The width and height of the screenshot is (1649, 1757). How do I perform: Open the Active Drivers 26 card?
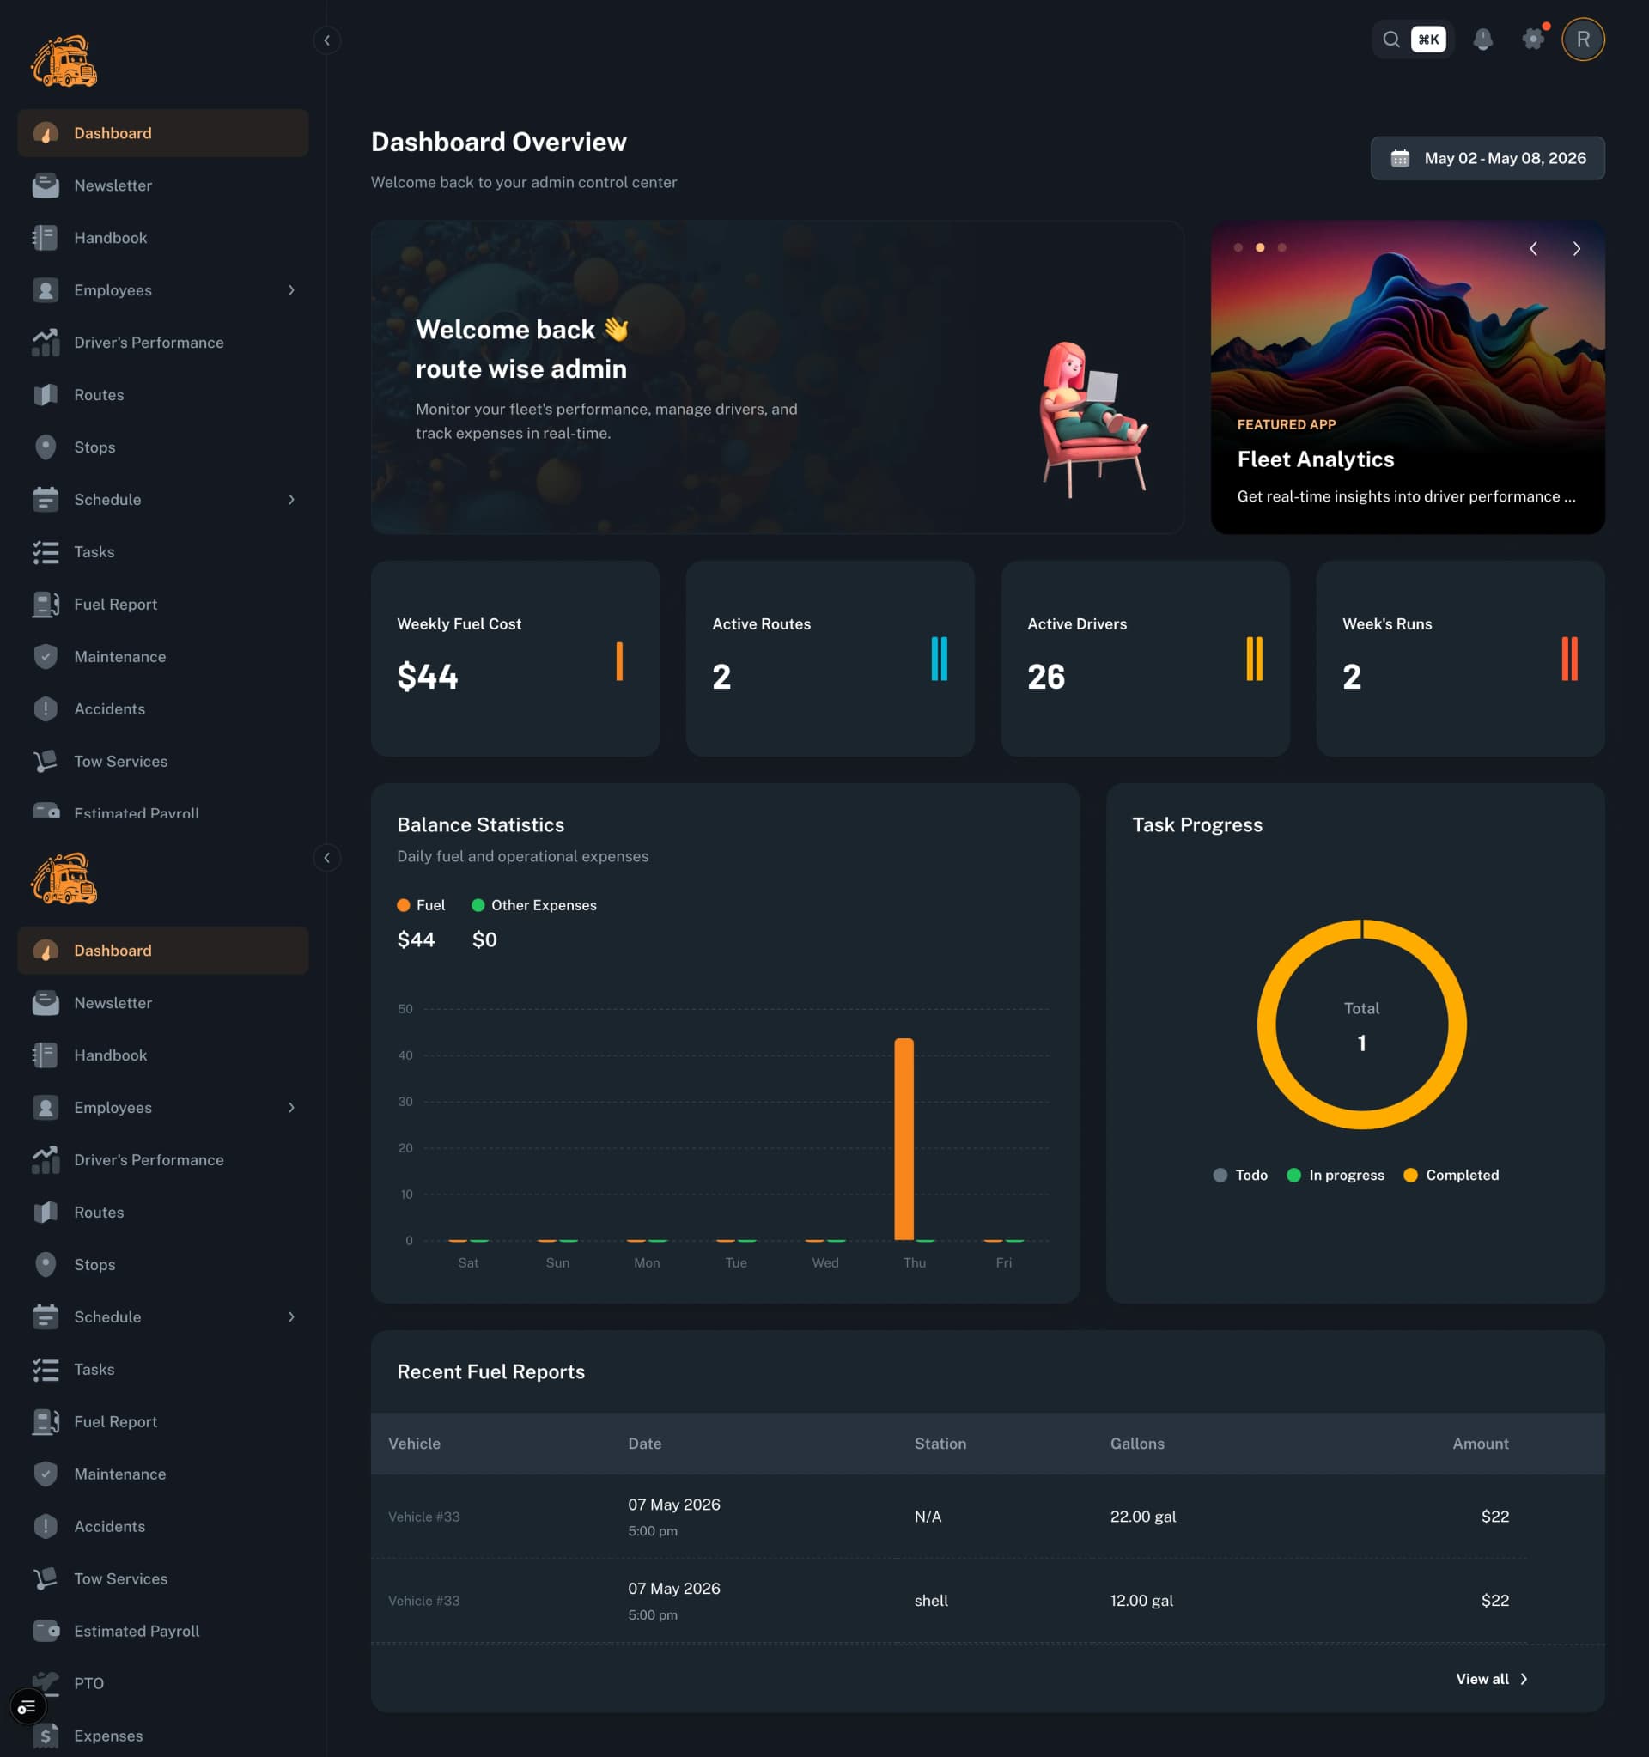click(1146, 659)
